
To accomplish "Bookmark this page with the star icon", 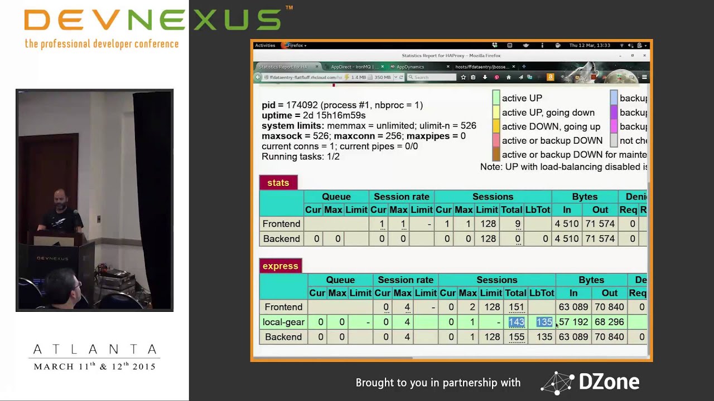I will coord(463,77).
